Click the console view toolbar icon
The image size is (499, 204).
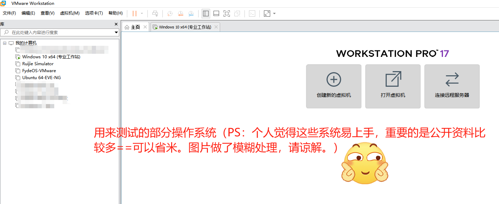[252, 14]
